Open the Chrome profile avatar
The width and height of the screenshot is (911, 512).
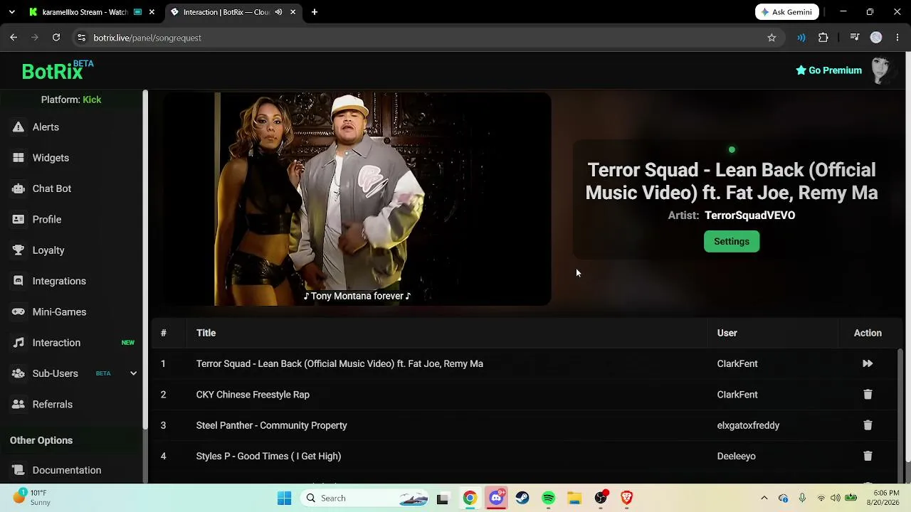876,38
